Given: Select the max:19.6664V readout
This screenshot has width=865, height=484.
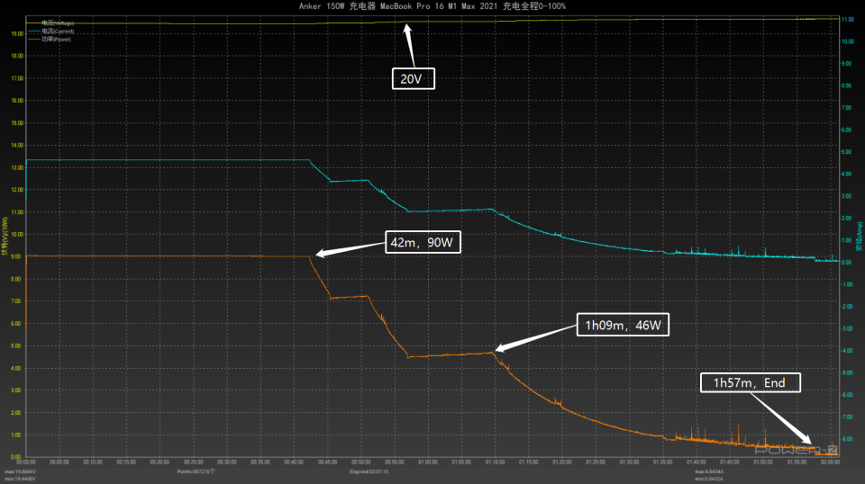Looking at the screenshot, I should [21, 472].
